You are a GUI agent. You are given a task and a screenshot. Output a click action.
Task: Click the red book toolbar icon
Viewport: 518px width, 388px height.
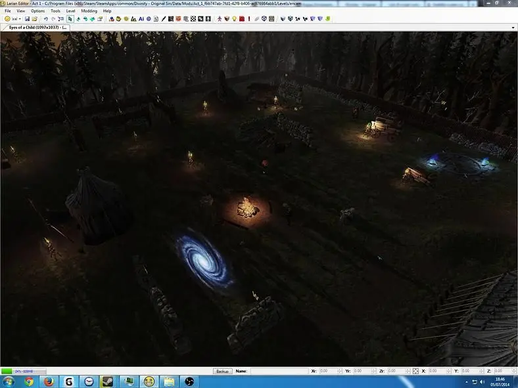tap(242, 19)
